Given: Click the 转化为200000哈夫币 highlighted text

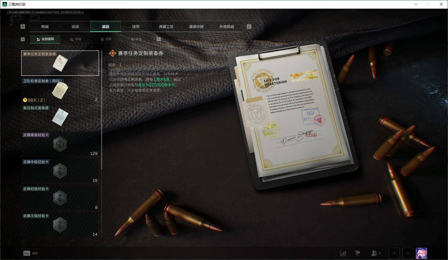Looking at the screenshot, I should pos(157,85).
